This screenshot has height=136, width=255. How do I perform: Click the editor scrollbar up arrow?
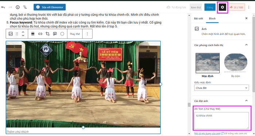point(189,16)
